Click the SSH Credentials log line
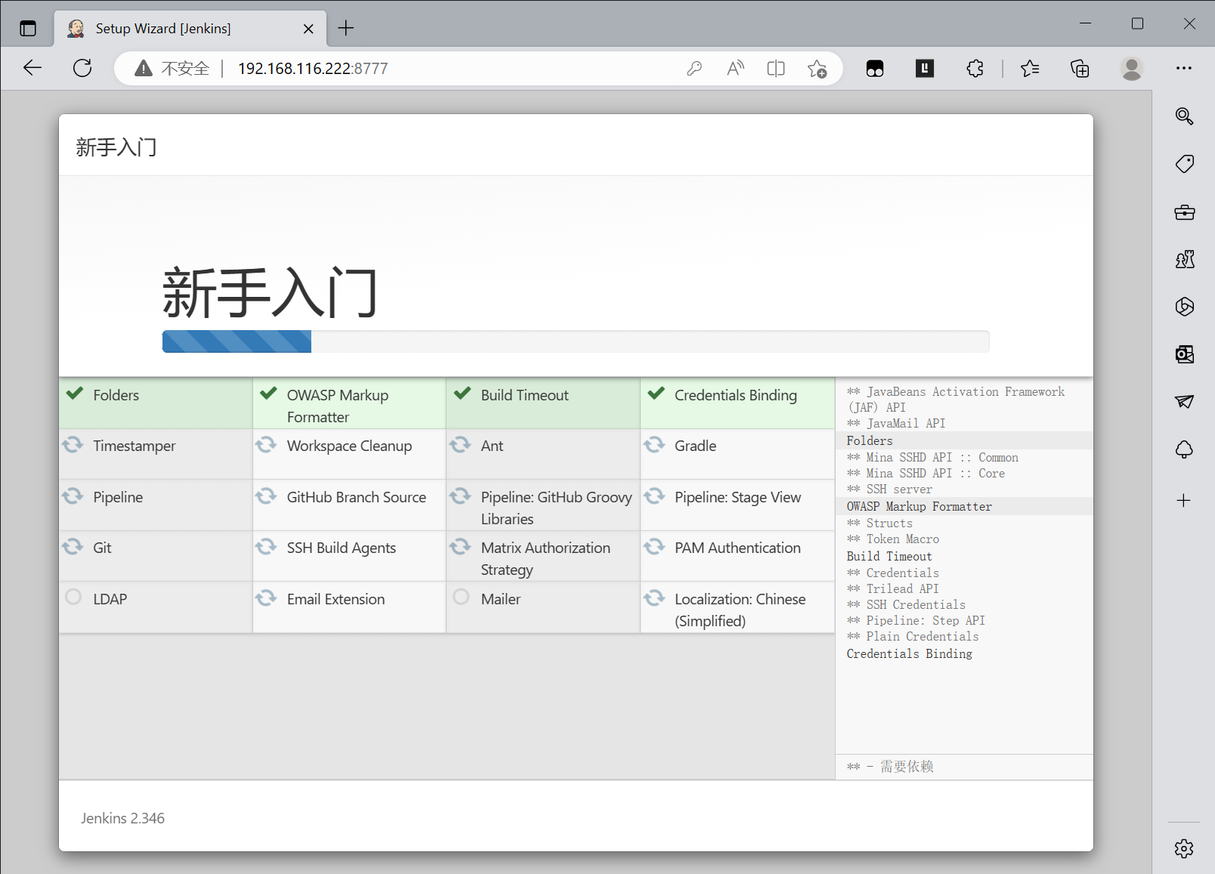 (906, 605)
